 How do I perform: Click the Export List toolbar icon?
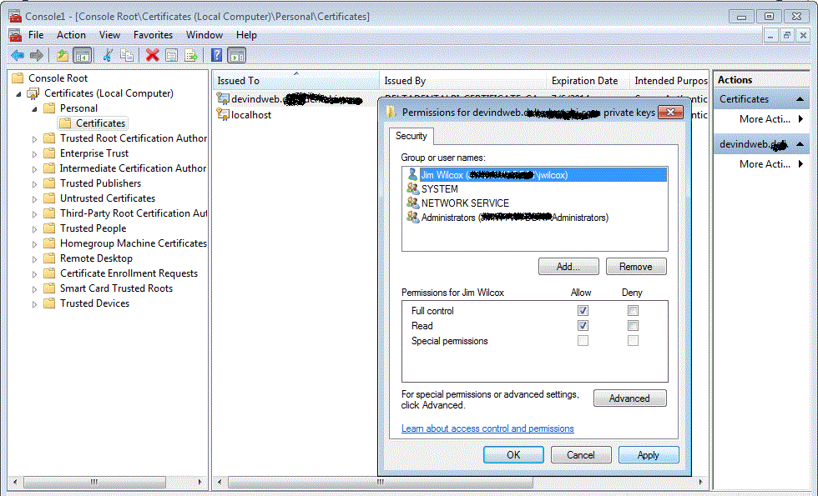pyautogui.click(x=191, y=55)
